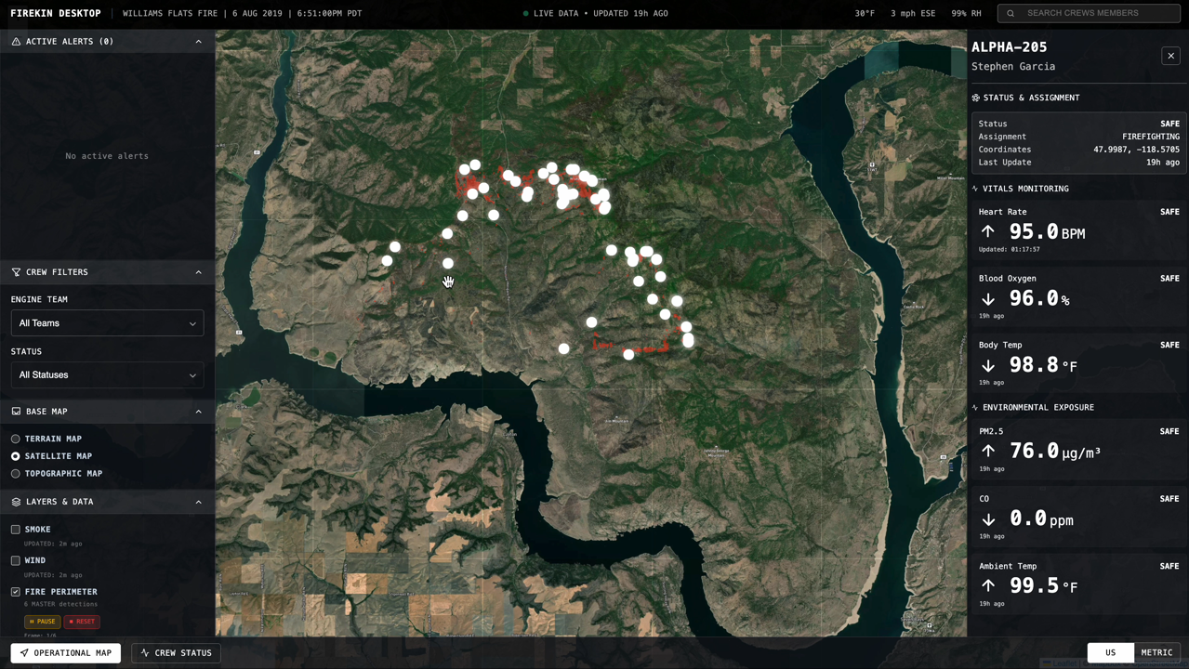
Task: Select the Terrain Map radio option
Action: (x=16, y=439)
